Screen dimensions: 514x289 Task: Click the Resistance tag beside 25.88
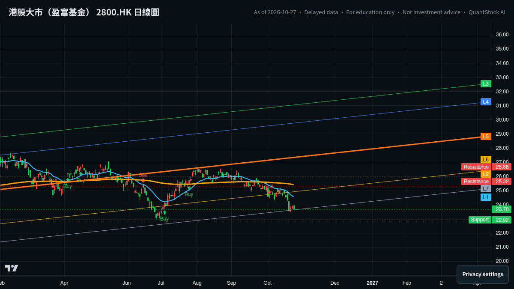tap(476, 167)
